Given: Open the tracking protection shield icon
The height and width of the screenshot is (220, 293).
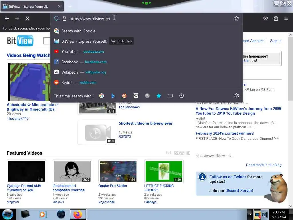Looking at the screenshot, I should [56, 18].
